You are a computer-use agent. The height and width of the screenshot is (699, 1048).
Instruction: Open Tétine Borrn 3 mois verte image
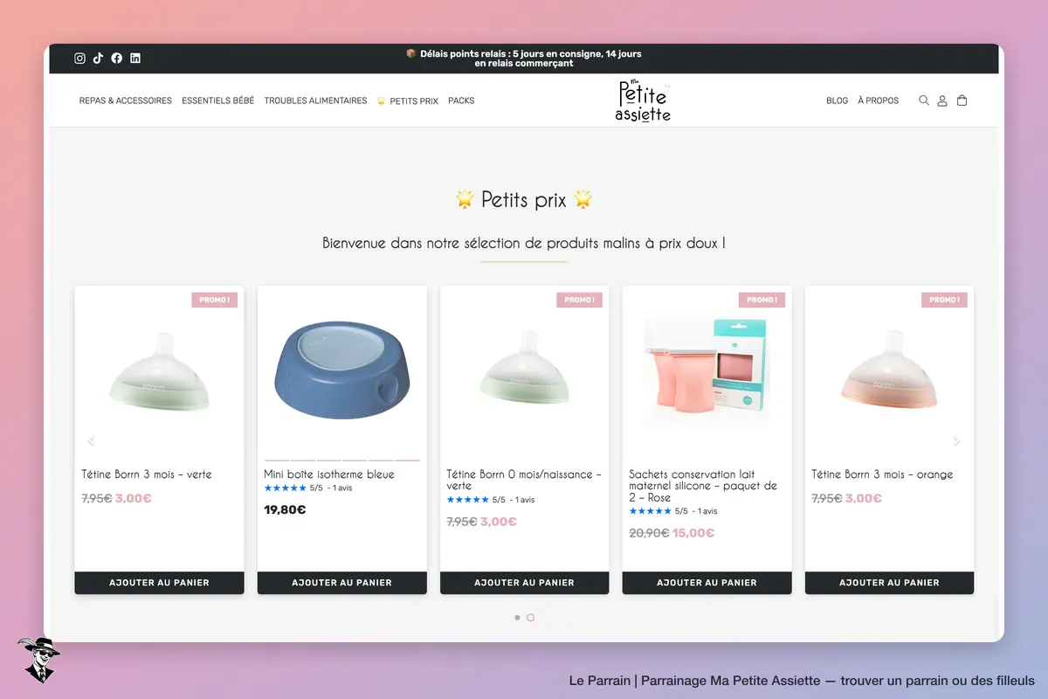(x=159, y=371)
